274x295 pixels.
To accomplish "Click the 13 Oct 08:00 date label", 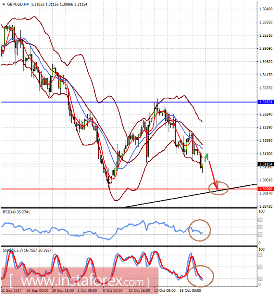I will click(165, 290).
